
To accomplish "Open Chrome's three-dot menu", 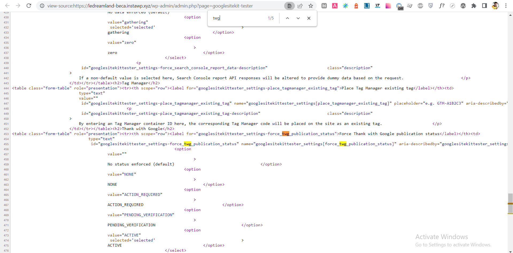I will pyautogui.click(x=506, y=6).
